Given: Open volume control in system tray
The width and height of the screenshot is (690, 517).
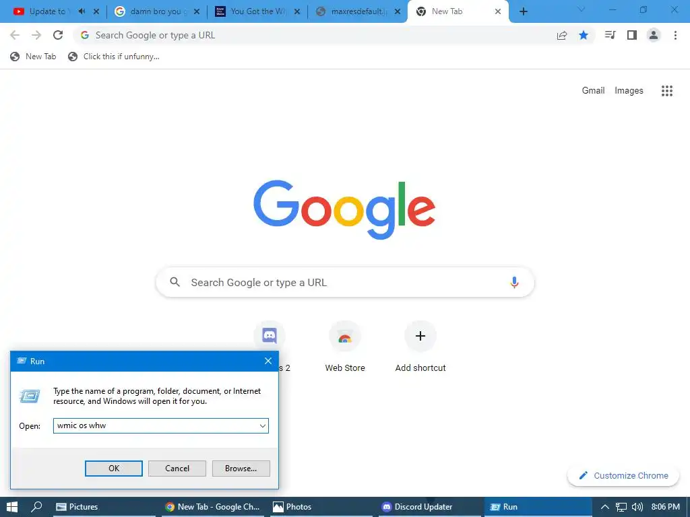Looking at the screenshot, I should point(637,507).
